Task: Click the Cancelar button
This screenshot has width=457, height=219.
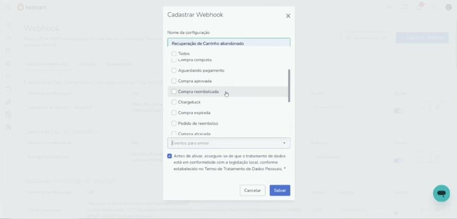Action: pyautogui.click(x=252, y=190)
